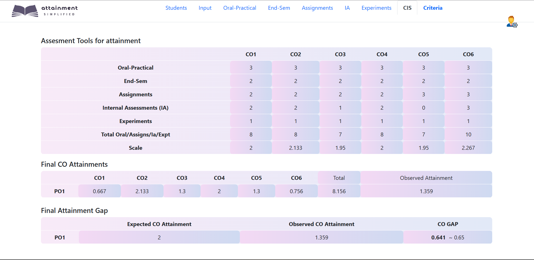The width and height of the screenshot is (534, 260).
Task: Select the CO6 total value 10 cell
Action: [x=468, y=134]
